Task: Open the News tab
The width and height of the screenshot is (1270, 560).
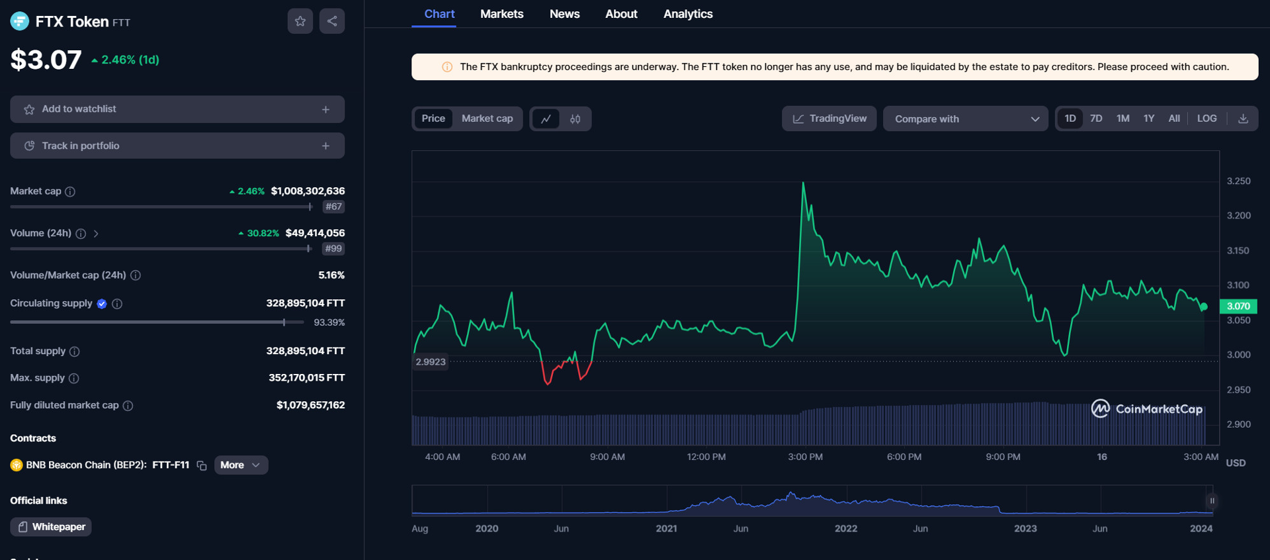Action: point(564,14)
